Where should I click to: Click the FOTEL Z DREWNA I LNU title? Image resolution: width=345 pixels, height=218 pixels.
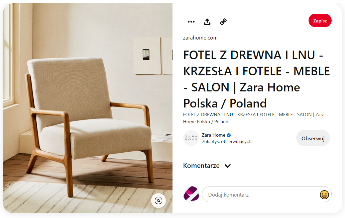[x=256, y=79]
